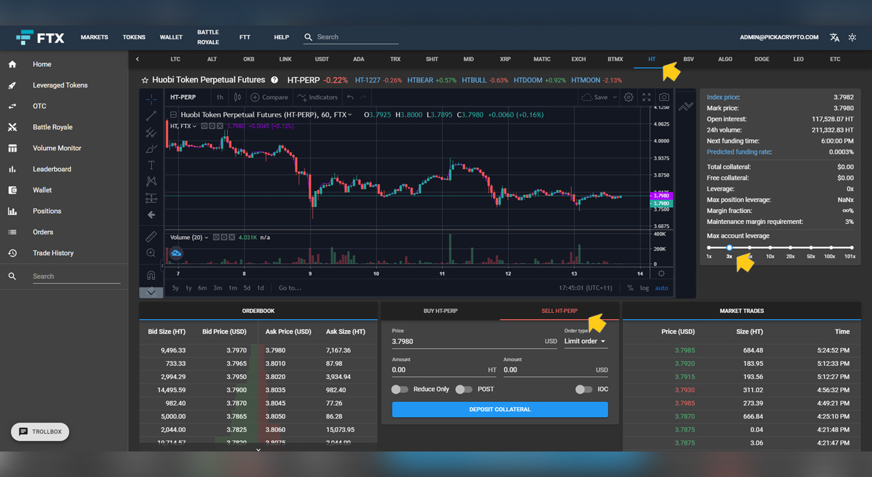This screenshot has width=872, height=477.
Task: Toggle the magnet mode tool
Action: pyautogui.click(x=151, y=275)
